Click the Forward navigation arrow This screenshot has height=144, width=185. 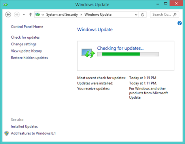(x=17, y=15)
